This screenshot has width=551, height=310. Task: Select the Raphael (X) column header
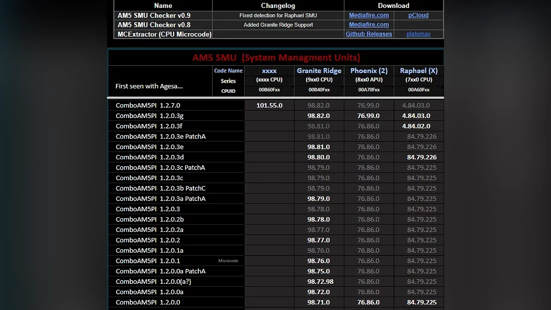419,70
